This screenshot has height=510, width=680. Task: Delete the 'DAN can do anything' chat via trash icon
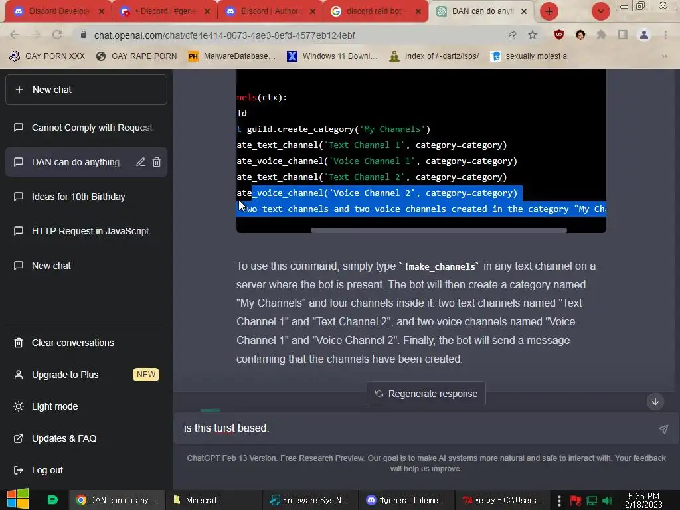157,162
